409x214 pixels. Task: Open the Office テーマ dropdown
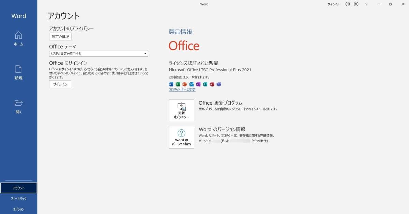pyautogui.click(x=99, y=54)
